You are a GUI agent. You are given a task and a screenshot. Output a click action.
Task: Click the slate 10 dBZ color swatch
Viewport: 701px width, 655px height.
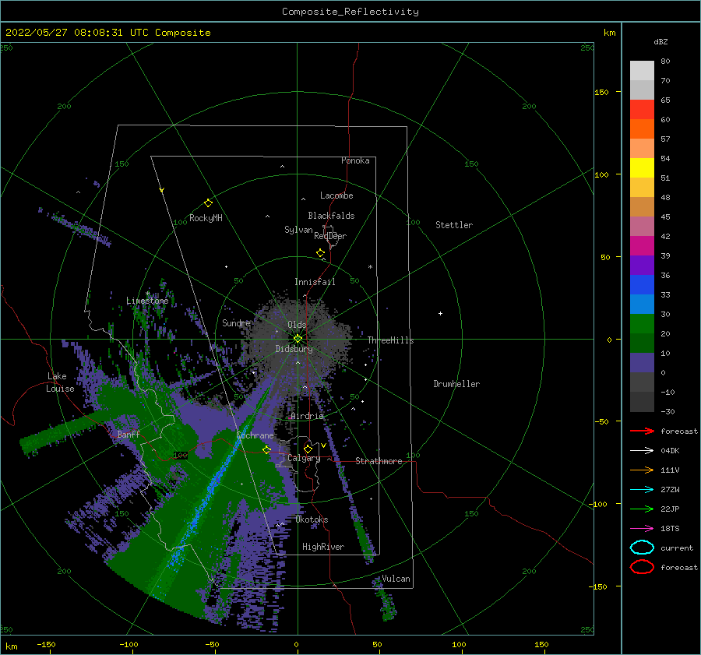coord(642,363)
